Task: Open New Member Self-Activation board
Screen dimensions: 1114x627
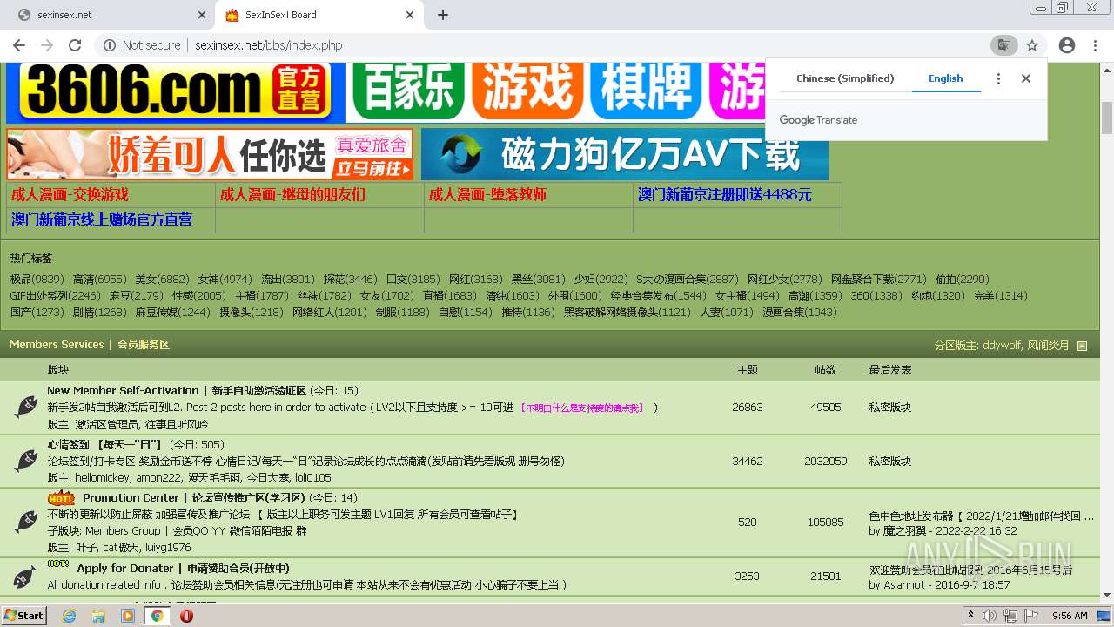Action: (177, 391)
